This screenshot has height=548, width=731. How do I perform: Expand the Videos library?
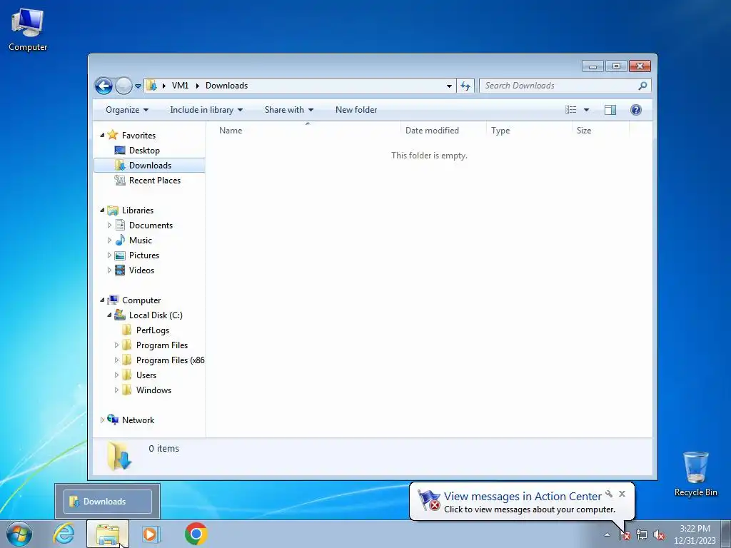(x=109, y=270)
